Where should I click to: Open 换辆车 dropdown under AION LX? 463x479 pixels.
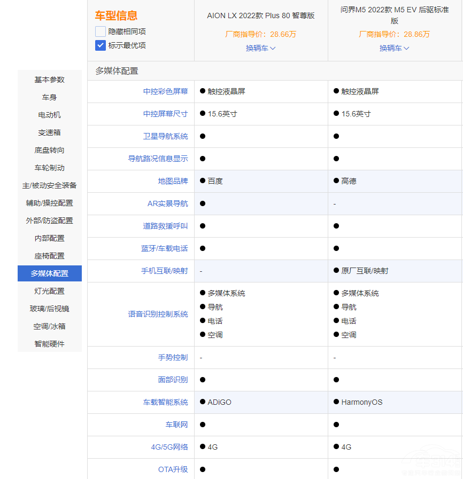pyautogui.click(x=260, y=48)
